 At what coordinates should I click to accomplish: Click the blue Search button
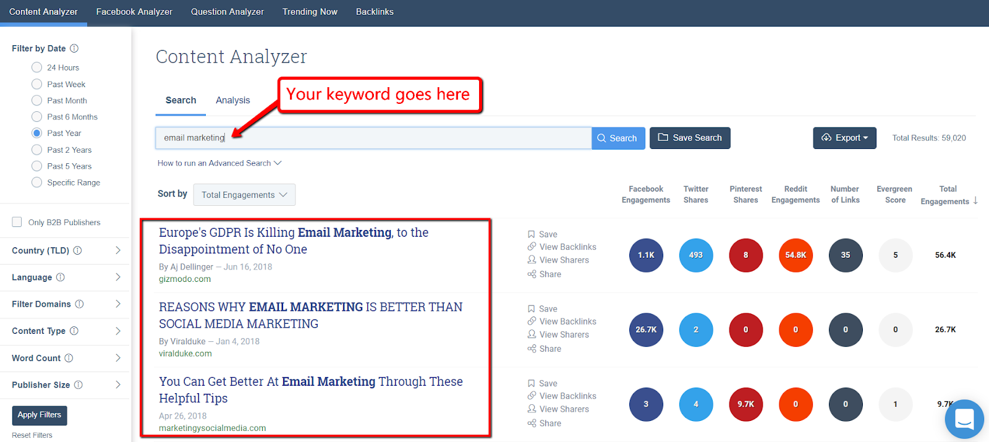(618, 138)
